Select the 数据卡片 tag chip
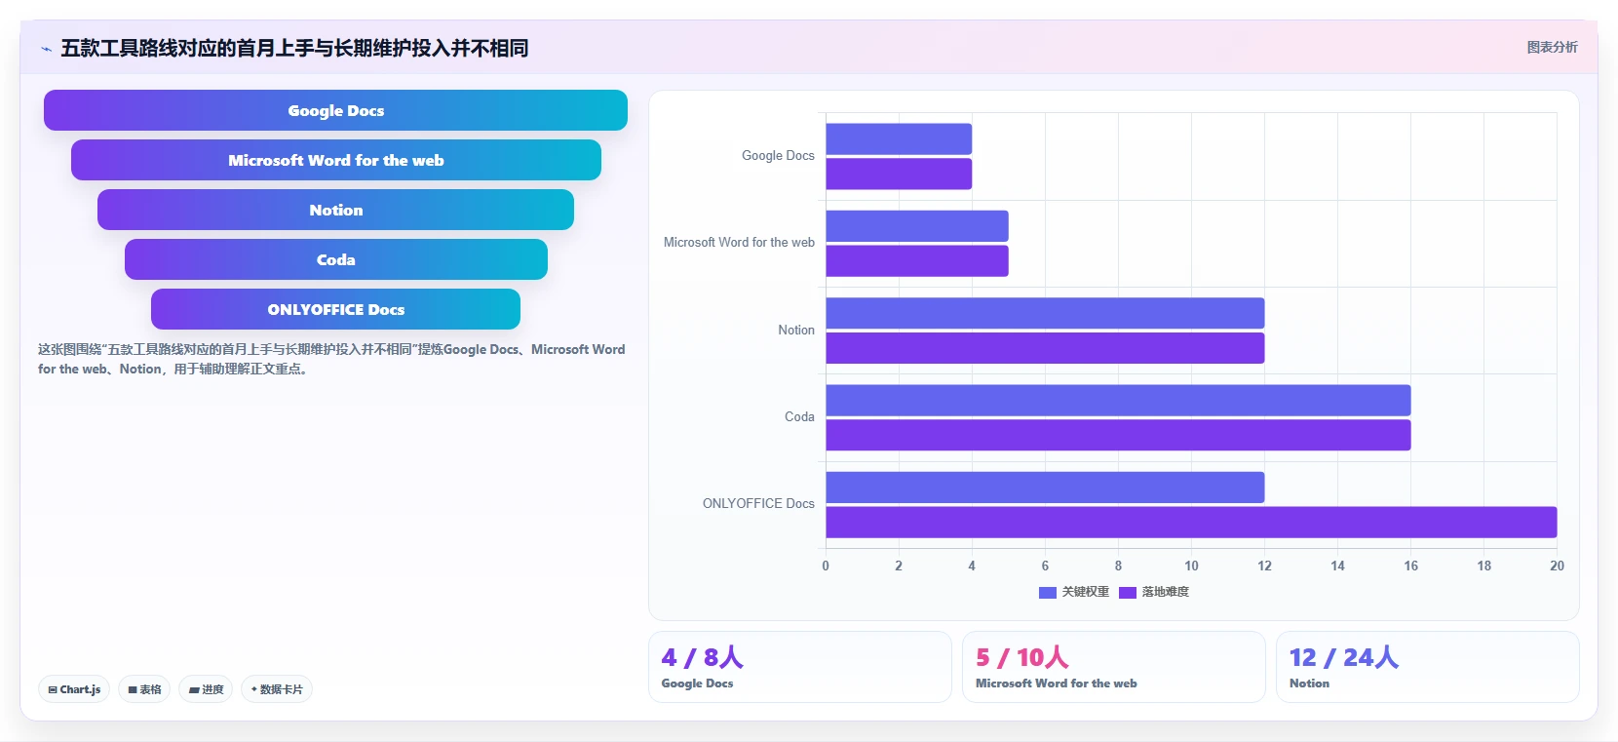 [277, 689]
